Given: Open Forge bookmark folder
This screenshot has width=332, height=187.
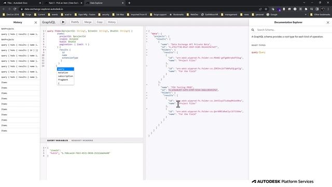Looking at the screenshot, I should coord(26,15).
